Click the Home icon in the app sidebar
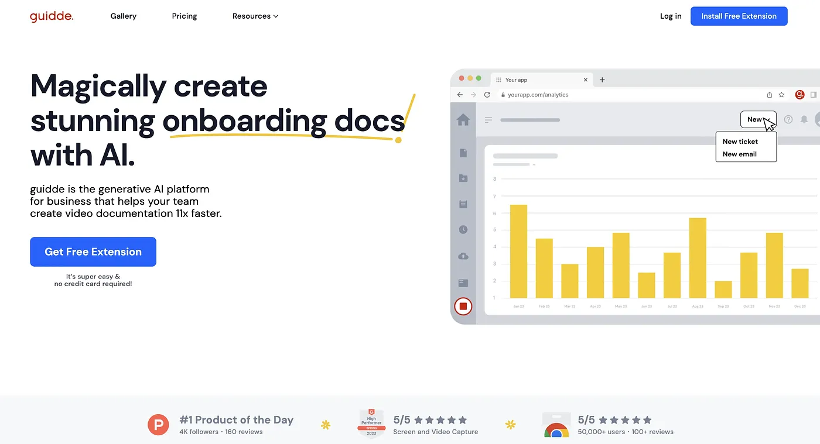 pos(463,120)
